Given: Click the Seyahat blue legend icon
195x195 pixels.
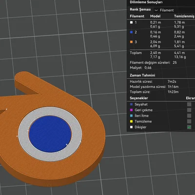Looking at the screenshot, I should 132,104.
